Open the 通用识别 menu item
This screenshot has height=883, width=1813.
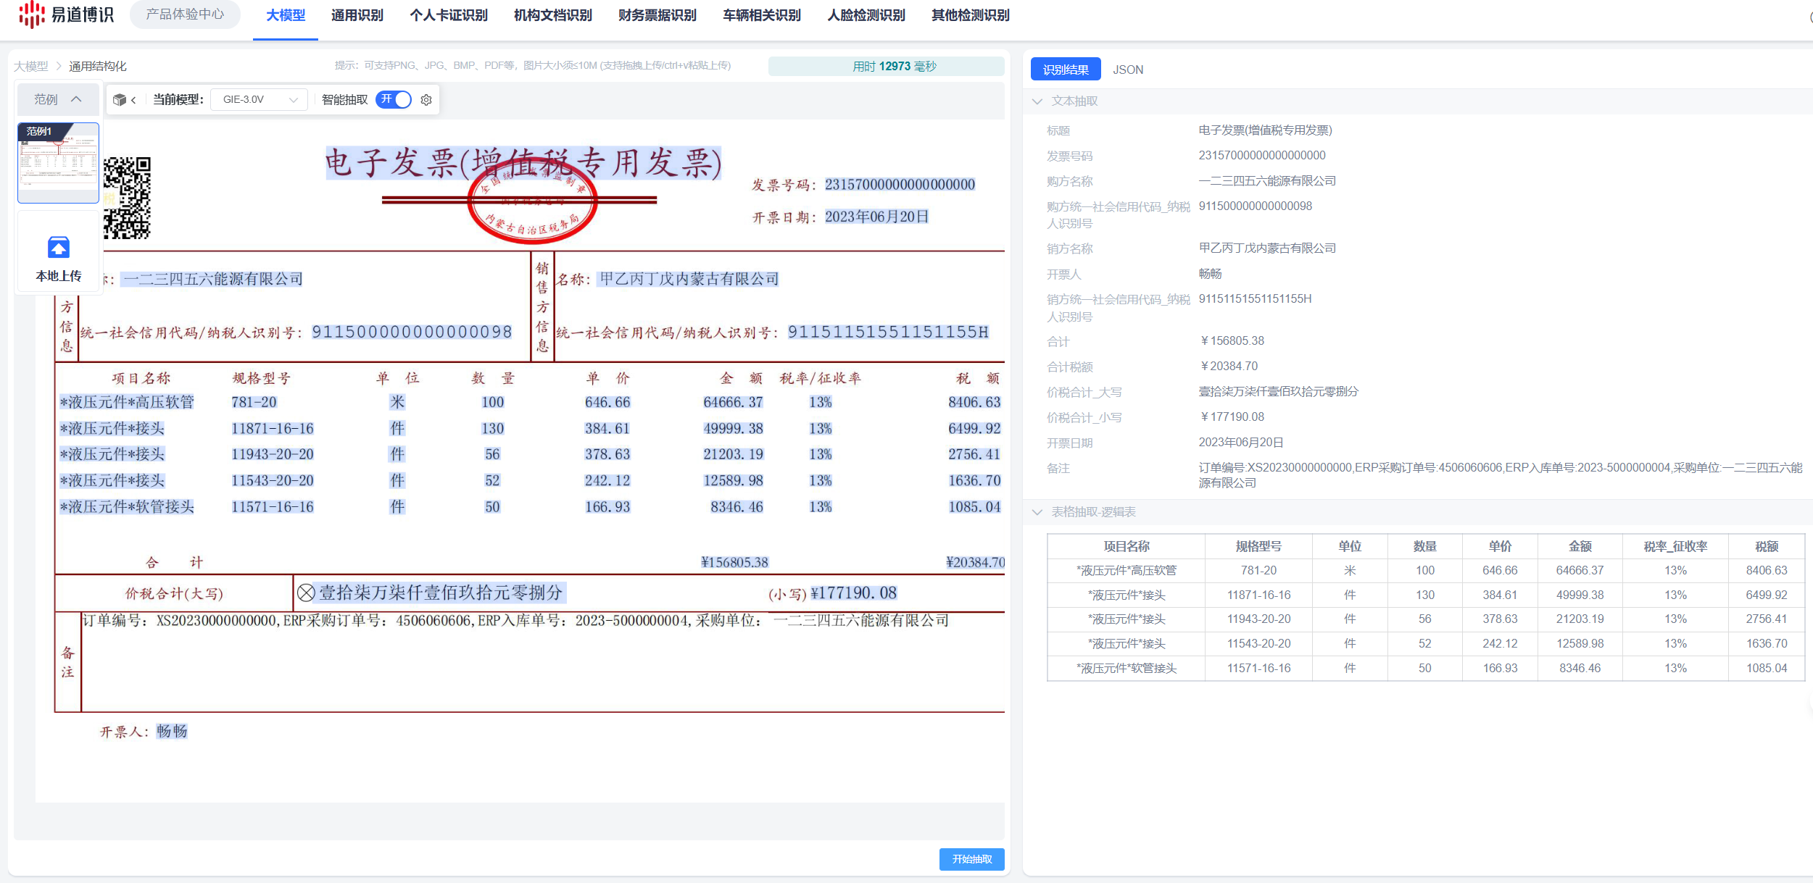point(357,15)
